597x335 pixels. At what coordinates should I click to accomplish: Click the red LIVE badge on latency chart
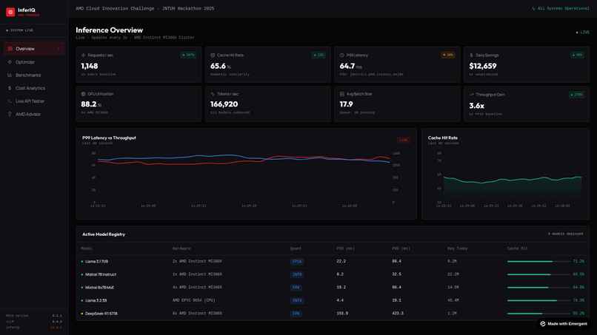point(404,140)
